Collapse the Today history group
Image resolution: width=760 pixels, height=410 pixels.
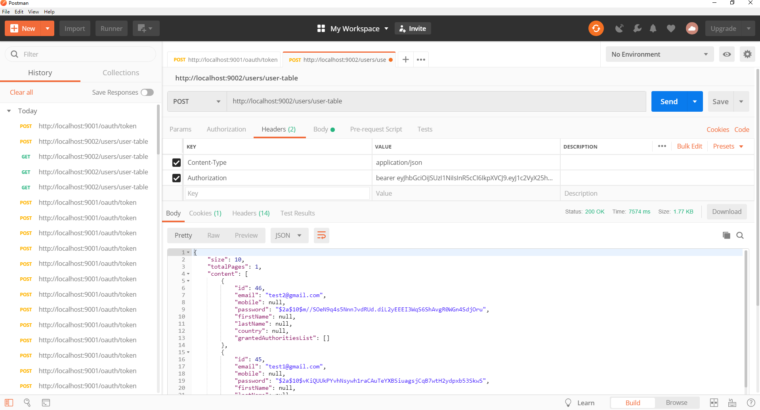(9, 111)
